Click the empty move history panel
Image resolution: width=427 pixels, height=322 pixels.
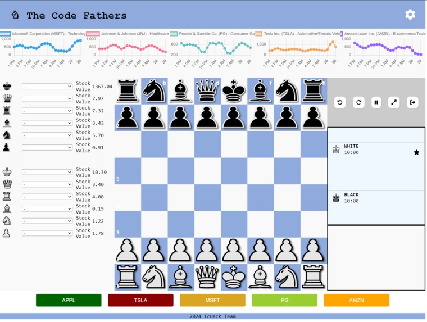[x=376, y=258]
